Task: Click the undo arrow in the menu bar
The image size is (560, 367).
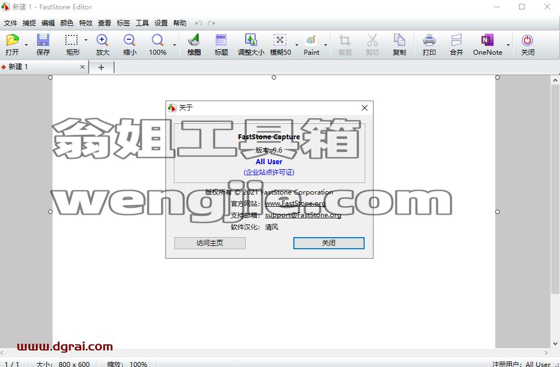Action: coord(199,23)
